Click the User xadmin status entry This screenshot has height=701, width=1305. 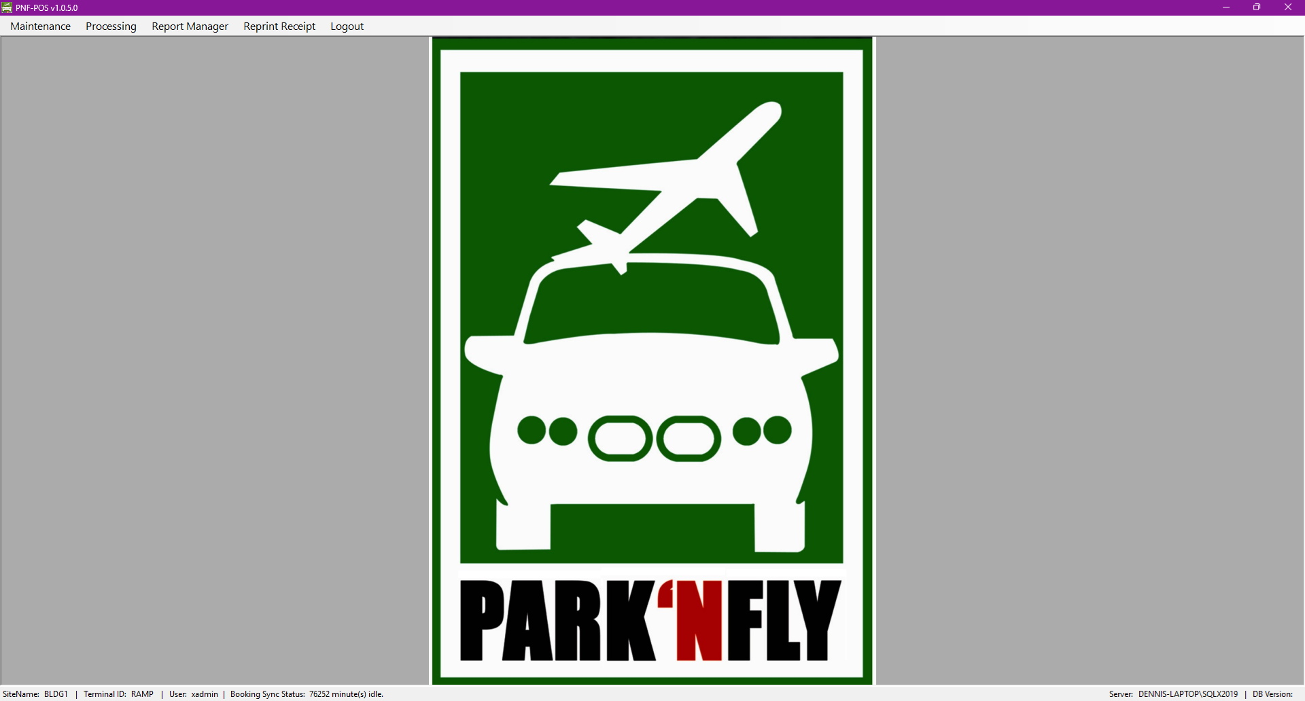[x=194, y=694]
